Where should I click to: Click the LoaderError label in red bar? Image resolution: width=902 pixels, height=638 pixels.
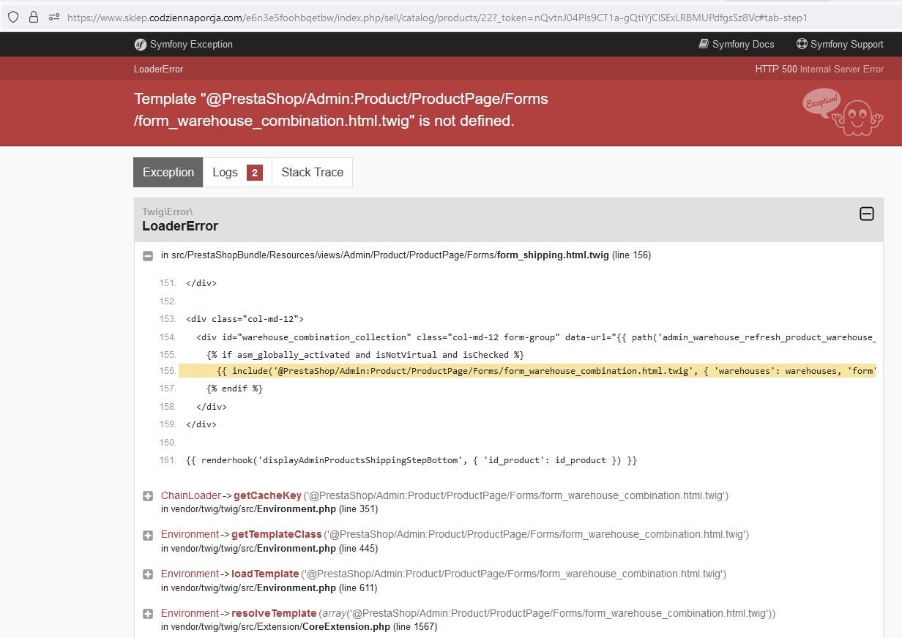pyautogui.click(x=158, y=70)
